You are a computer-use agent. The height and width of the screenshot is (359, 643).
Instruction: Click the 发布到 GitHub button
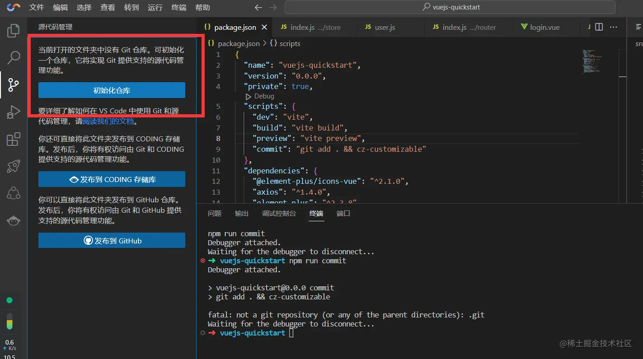(x=112, y=241)
